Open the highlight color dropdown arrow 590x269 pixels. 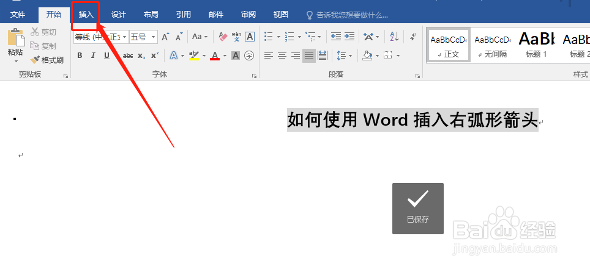(x=204, y=56)
